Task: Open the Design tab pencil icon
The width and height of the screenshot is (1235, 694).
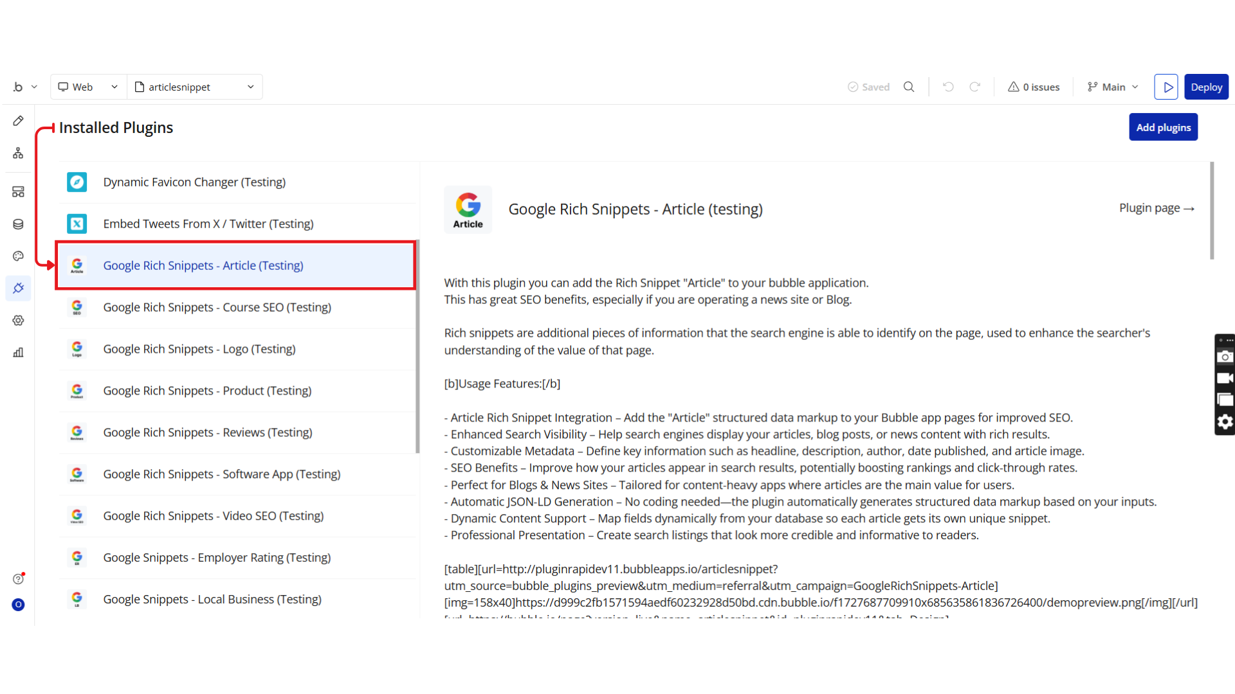Action: pyautogui.click(x=18, y=121)
